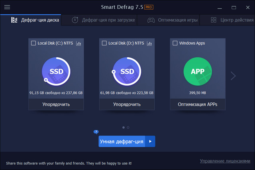255x170 pixels.
Task: Click Оптимизация APPs under Windows Apps
Action: pyautogui.click(x=198, y=105)
